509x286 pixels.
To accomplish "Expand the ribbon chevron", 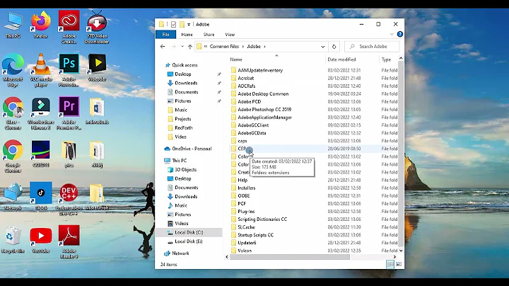I will [x=392, y=34].
